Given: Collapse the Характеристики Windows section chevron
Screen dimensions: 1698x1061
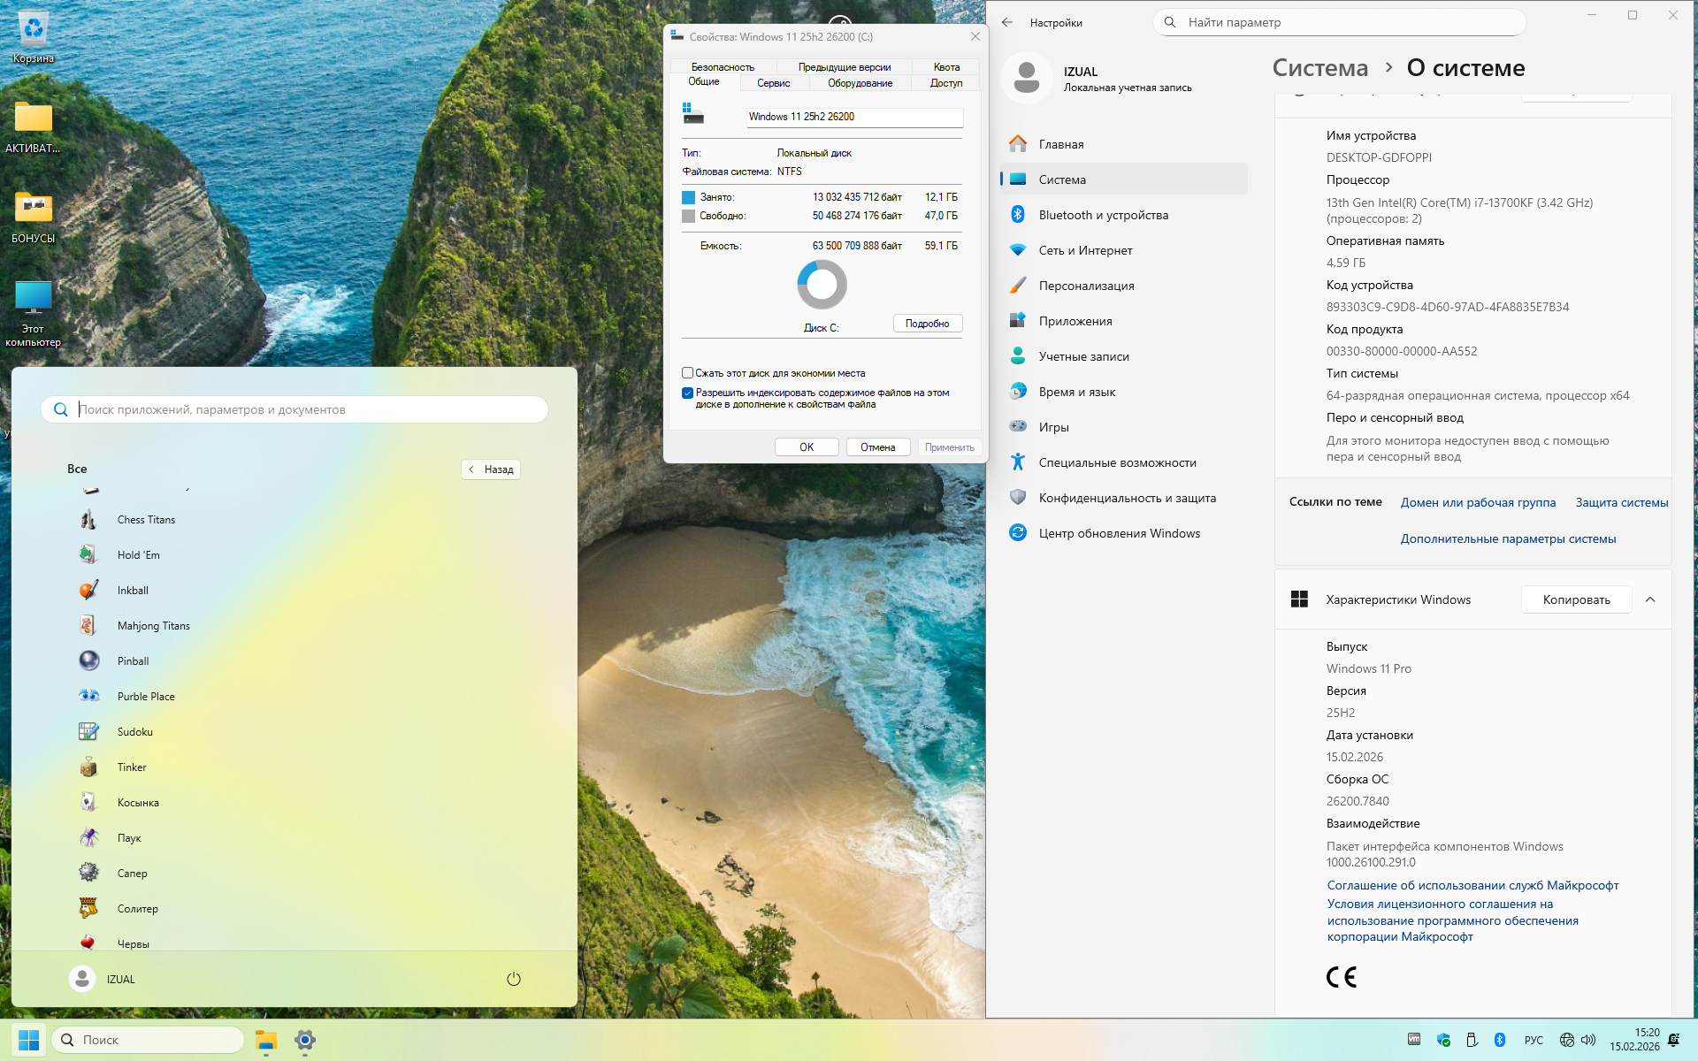Looking at the screenshot, I should tap(1649, 599).
